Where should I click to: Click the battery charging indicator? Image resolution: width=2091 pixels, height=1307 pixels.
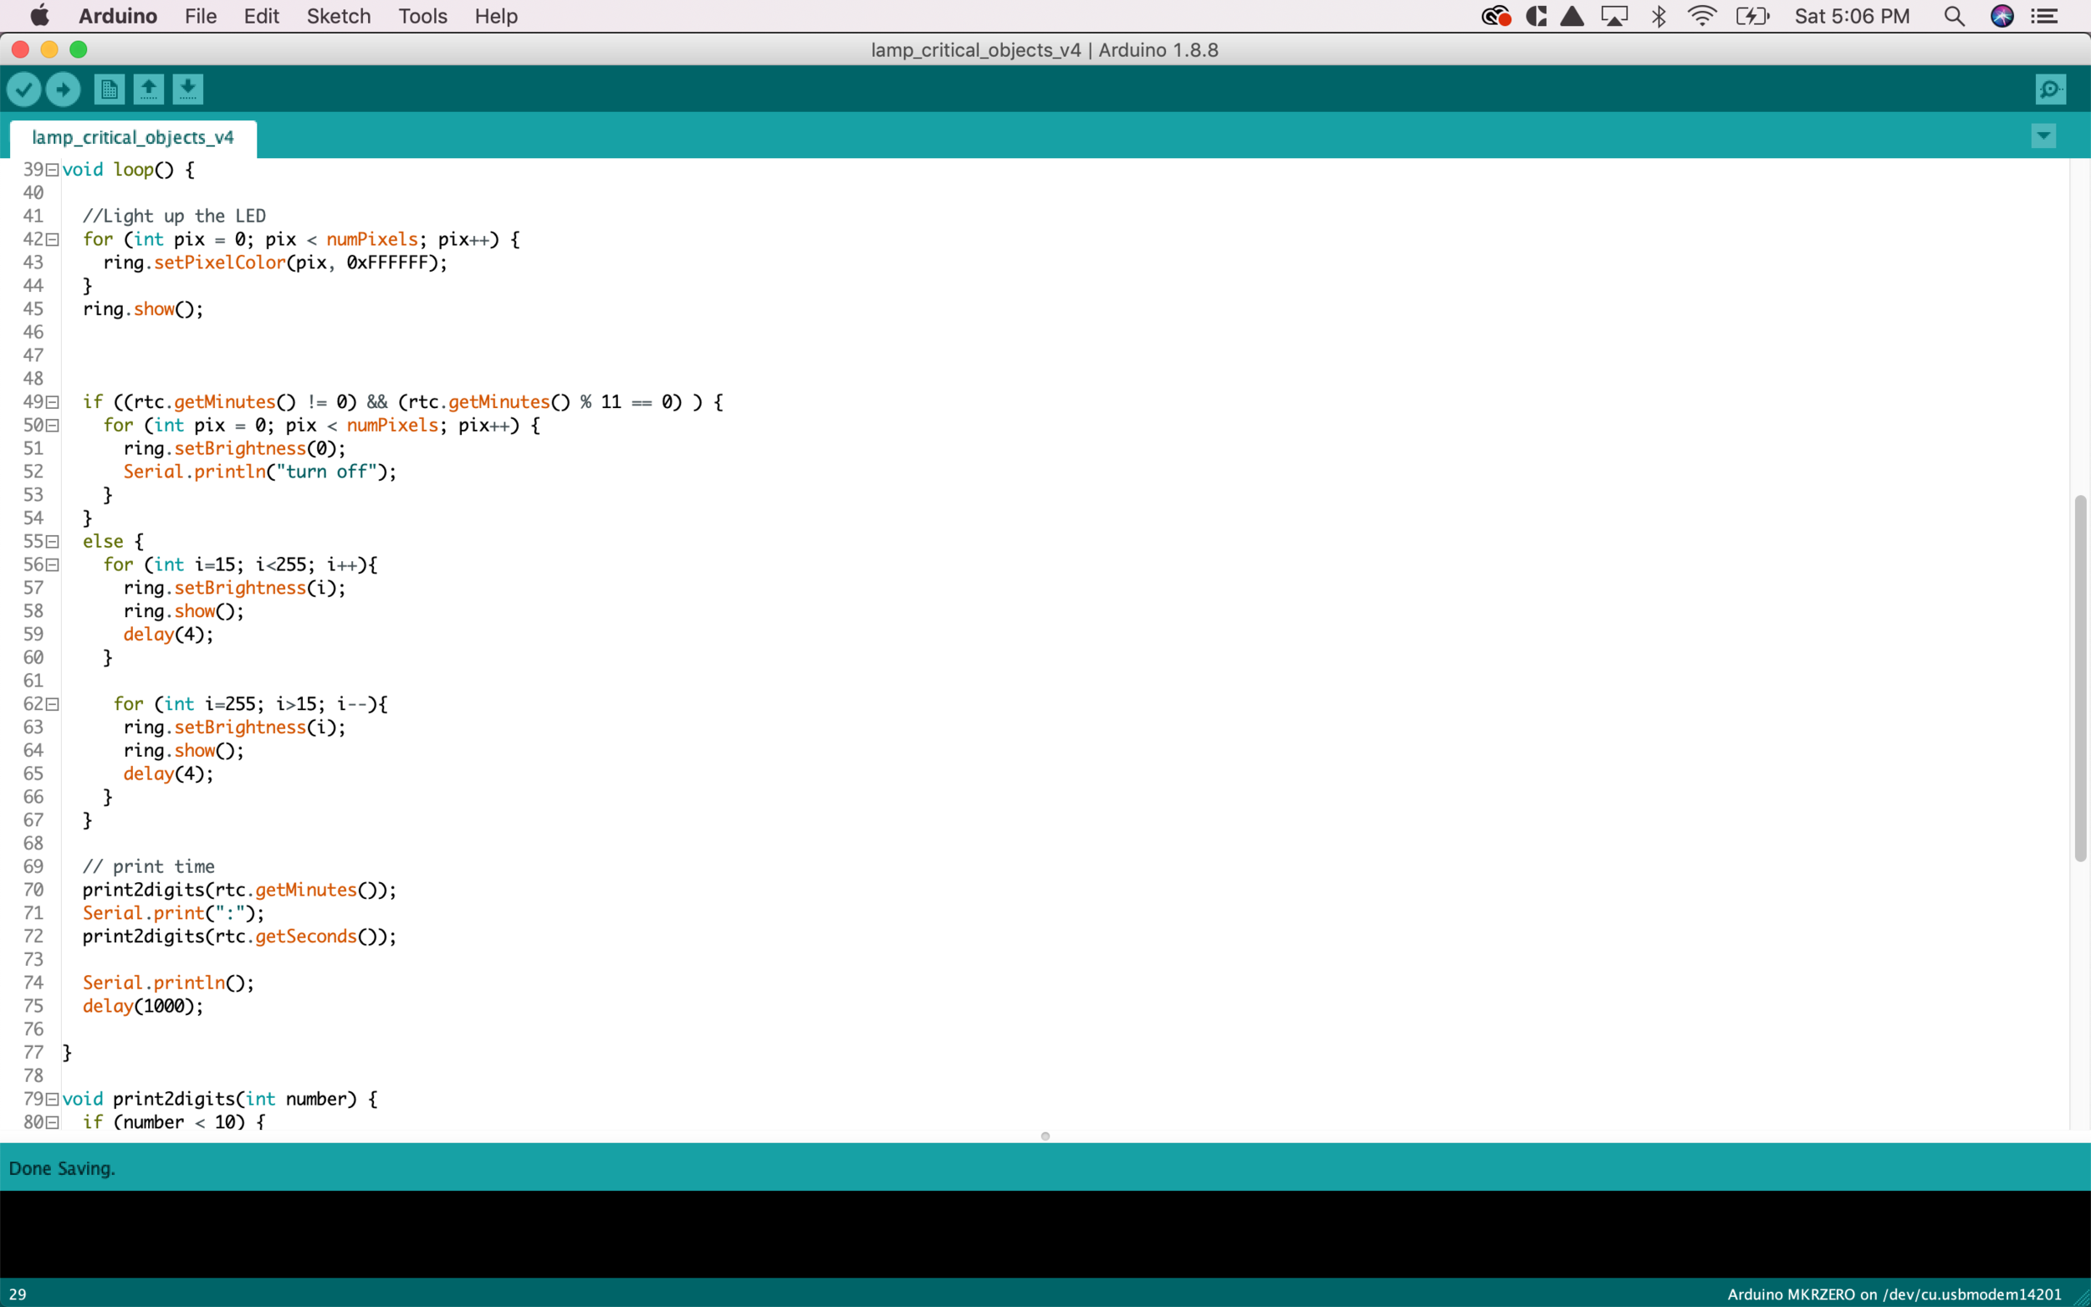1753,17
